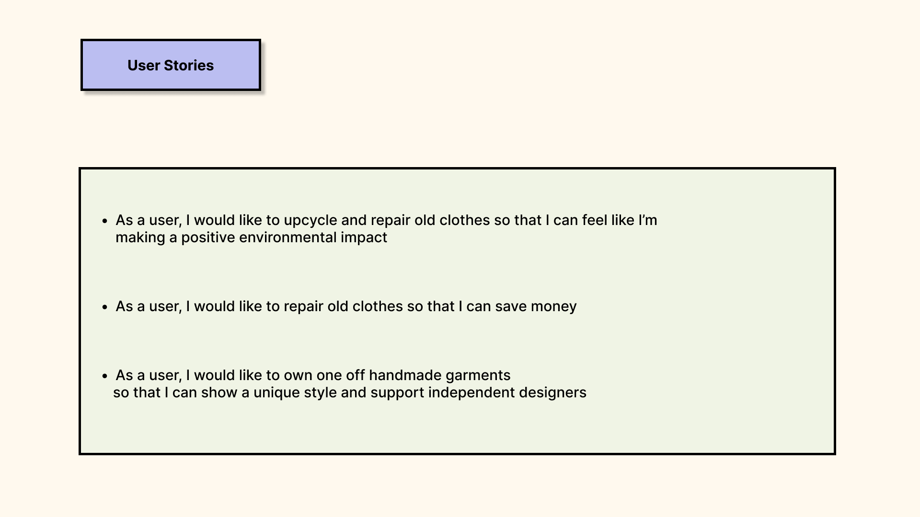The height and width of the screenshot is (517, 920).
Task: Click the word "User" in the title
Action: coord(144,66)
